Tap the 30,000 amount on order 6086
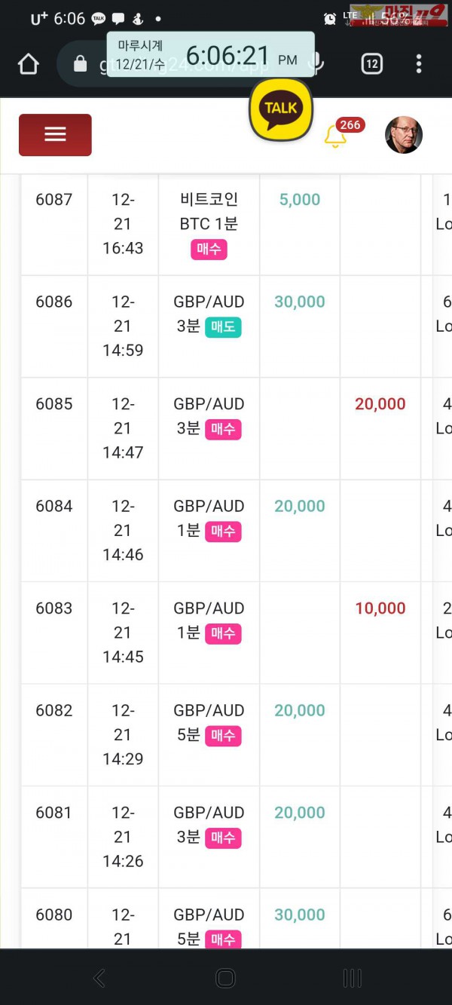 click(299, 302)
